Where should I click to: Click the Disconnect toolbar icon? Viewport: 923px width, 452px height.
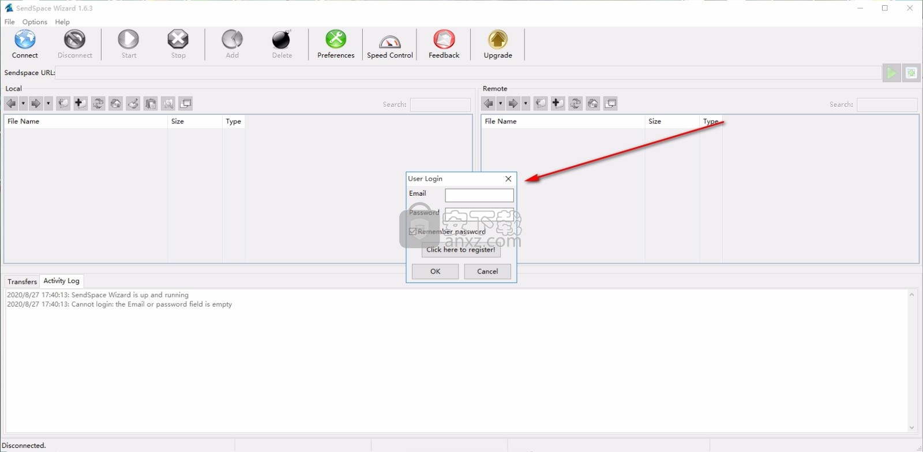tap(74, 39)
